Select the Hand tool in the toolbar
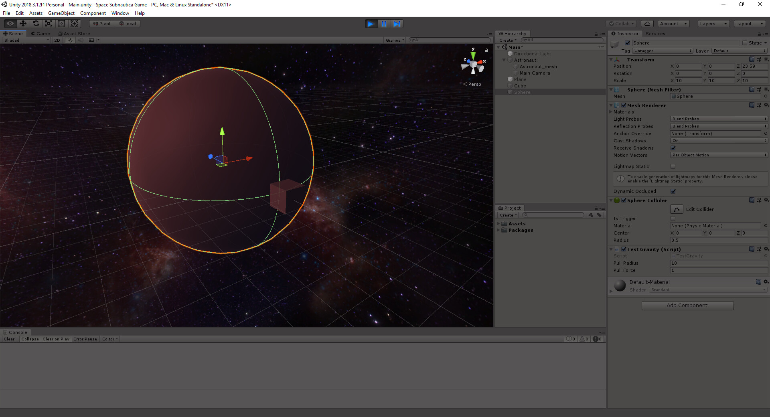This screenshot has width=770, height=417. tap(10, 23)
